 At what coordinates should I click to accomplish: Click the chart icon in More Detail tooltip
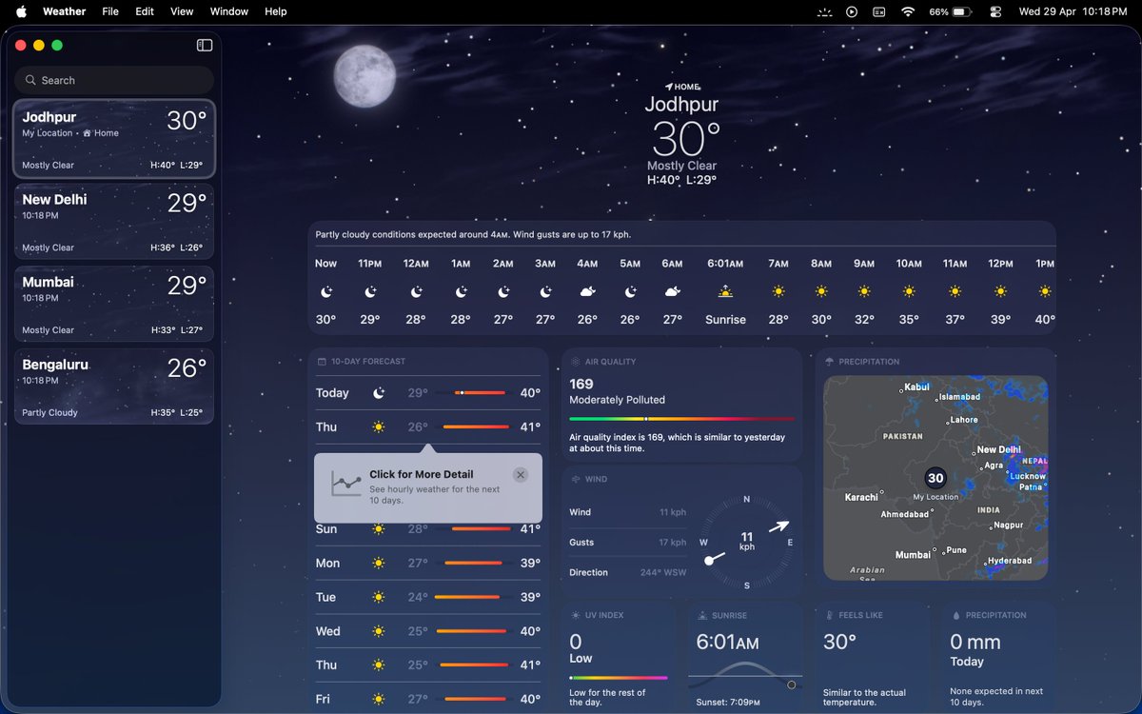345,484
